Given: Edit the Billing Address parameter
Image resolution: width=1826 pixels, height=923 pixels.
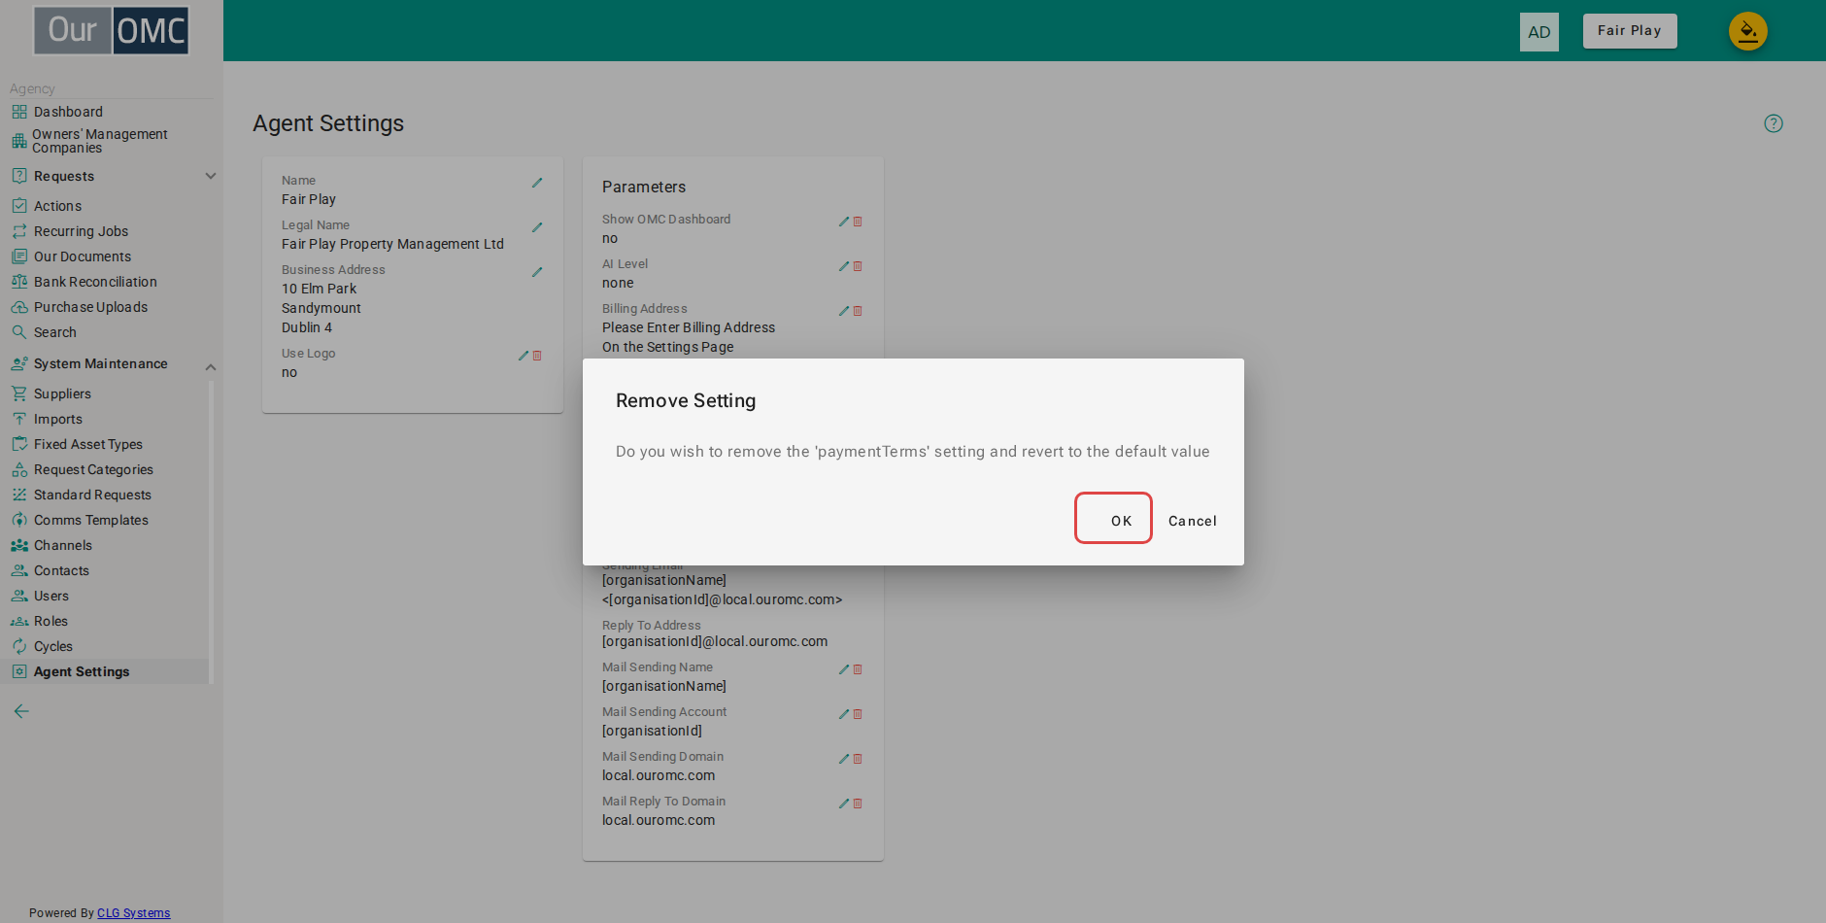Looking at the screenshot, I should [x=844, y=311].
